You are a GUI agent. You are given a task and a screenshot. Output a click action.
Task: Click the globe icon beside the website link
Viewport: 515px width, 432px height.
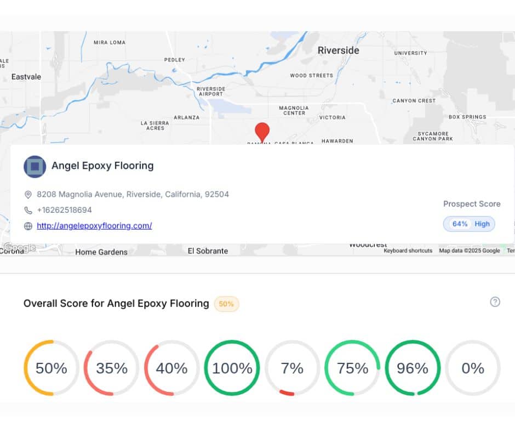(28, 226)
